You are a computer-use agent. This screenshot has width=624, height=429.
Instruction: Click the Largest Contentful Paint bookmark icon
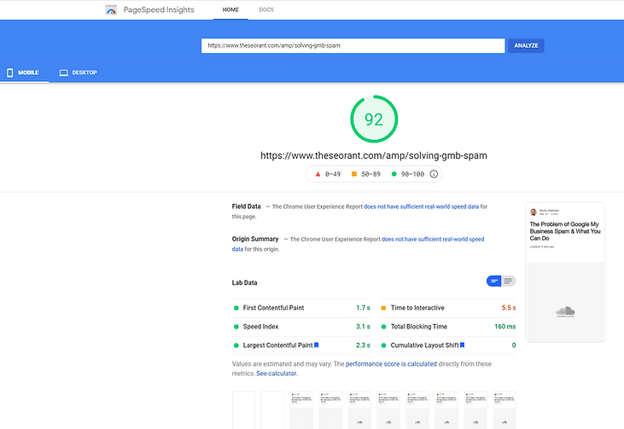click(x=317, y=345)
